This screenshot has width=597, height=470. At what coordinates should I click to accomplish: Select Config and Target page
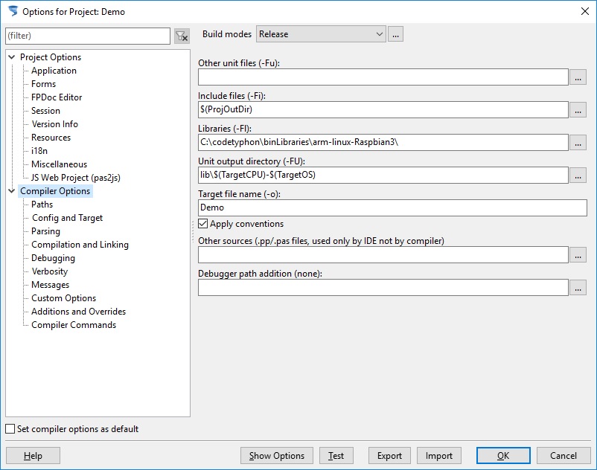(67, 218)
